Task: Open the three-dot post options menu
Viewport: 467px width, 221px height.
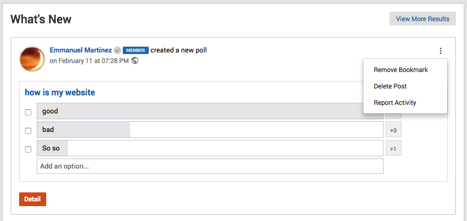Action: tap(440, 51)
